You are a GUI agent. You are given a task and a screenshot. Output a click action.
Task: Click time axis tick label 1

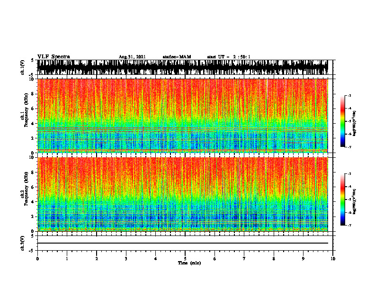67,259
